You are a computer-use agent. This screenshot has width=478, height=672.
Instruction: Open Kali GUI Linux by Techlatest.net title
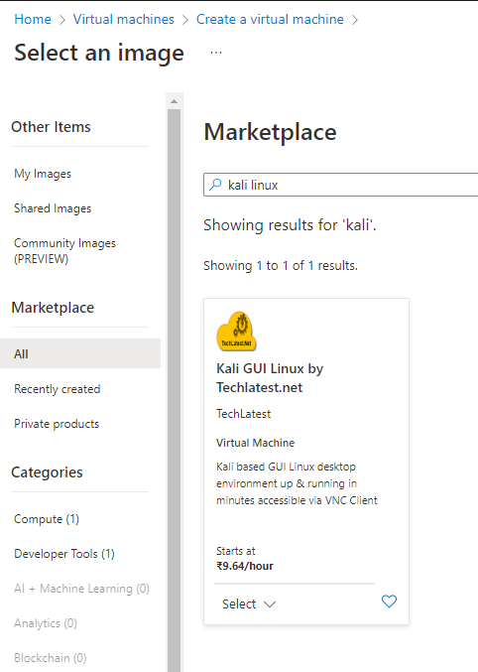[270, 378]
